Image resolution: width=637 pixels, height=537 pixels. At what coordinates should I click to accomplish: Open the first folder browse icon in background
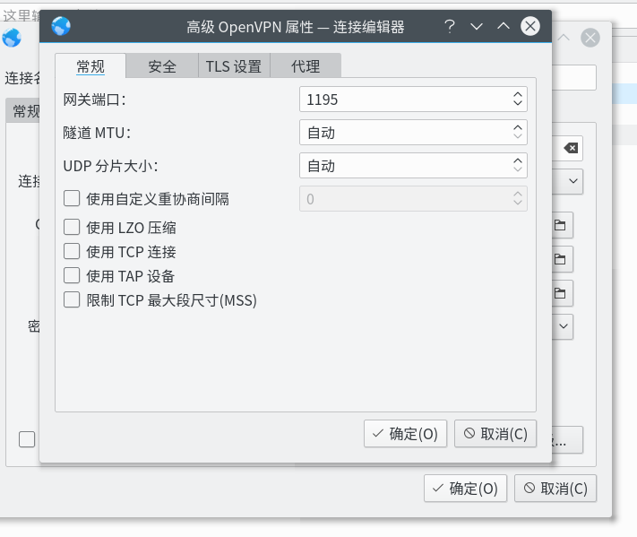tap(561, 225)
